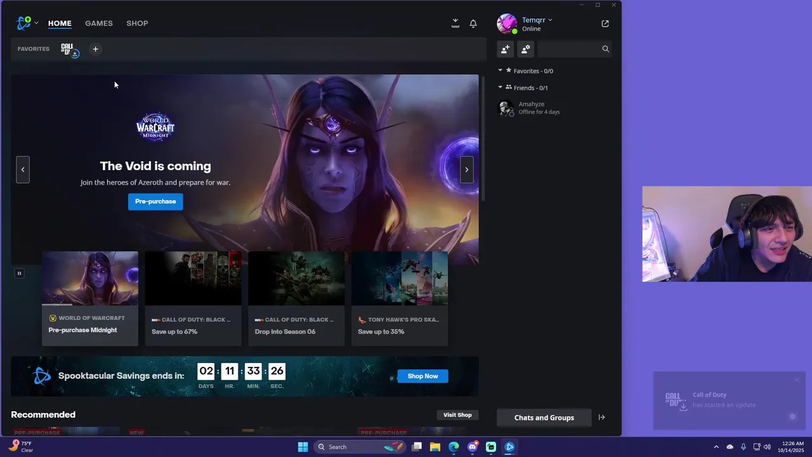This screenshot has height=457, width=812.
Task: Click the OneDrive cloud tray icon
Action: [x=730, y=447]
